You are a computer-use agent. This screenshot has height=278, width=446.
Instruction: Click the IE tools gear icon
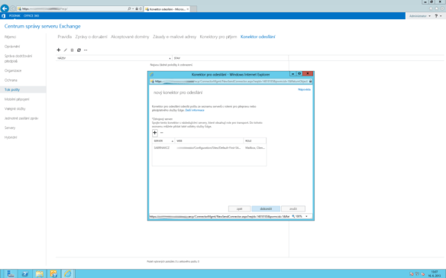(x=442, y=8)
